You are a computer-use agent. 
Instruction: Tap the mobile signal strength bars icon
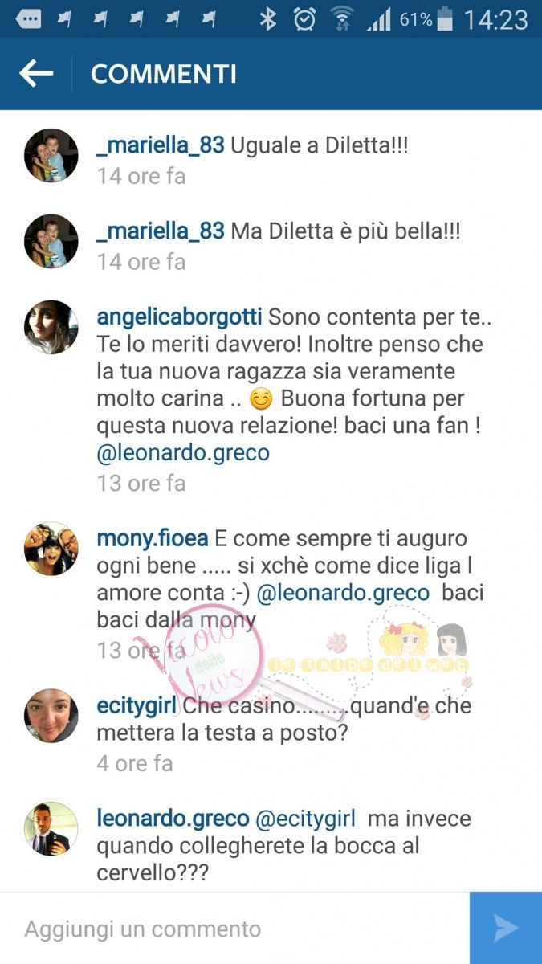pyautogui.click(x=378, y=19)
